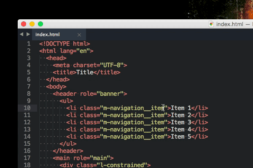The image size is (253, 168).
Task: Click the DOCTYPE html declaration
Action: pyautogui.click(x=65, y=44)
